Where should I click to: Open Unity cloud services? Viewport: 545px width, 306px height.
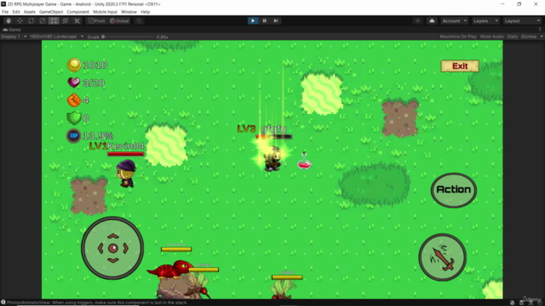(x=432, y=20)
